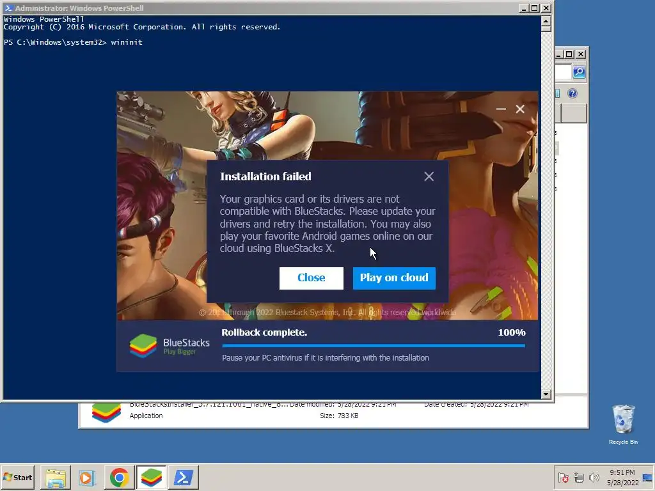655x491 pixels.
Task: Click the Application file type label
Action: pyautogui.click(x=146, y=416)
